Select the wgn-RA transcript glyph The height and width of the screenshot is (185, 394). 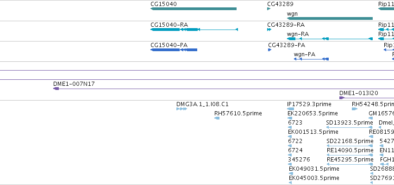(x=330, y=39)
